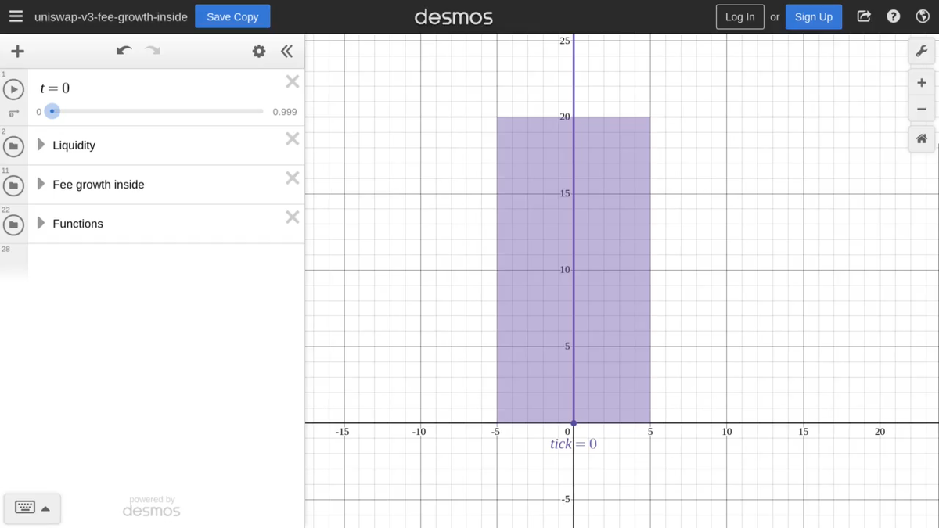Toggle visibility of Liquidity folder
The image size is (939, 528).
coord(13,146)
